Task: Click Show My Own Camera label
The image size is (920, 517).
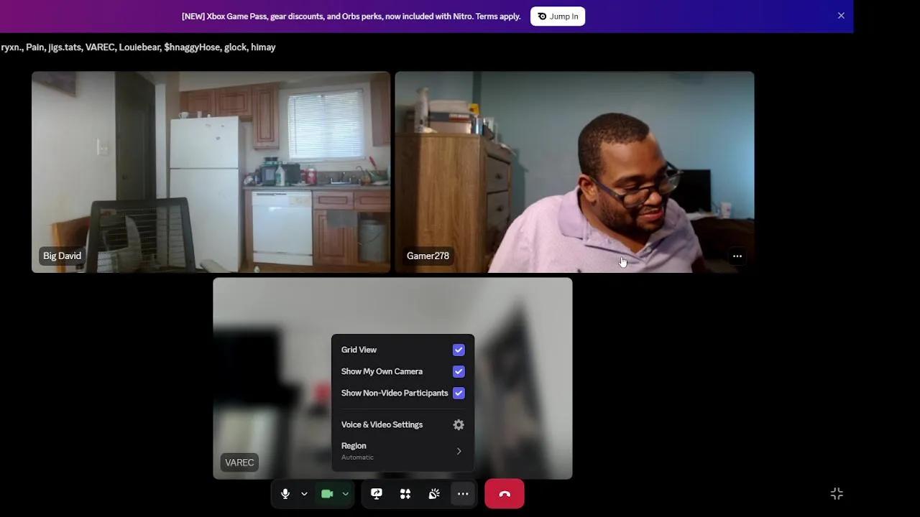Action: coord(382,371)
